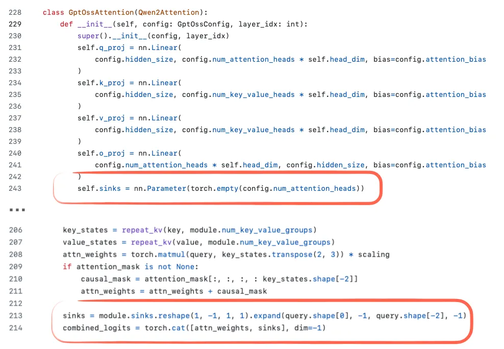Click line number 211
The width and height of the screenshot is (504, 349).
(16, 291)
